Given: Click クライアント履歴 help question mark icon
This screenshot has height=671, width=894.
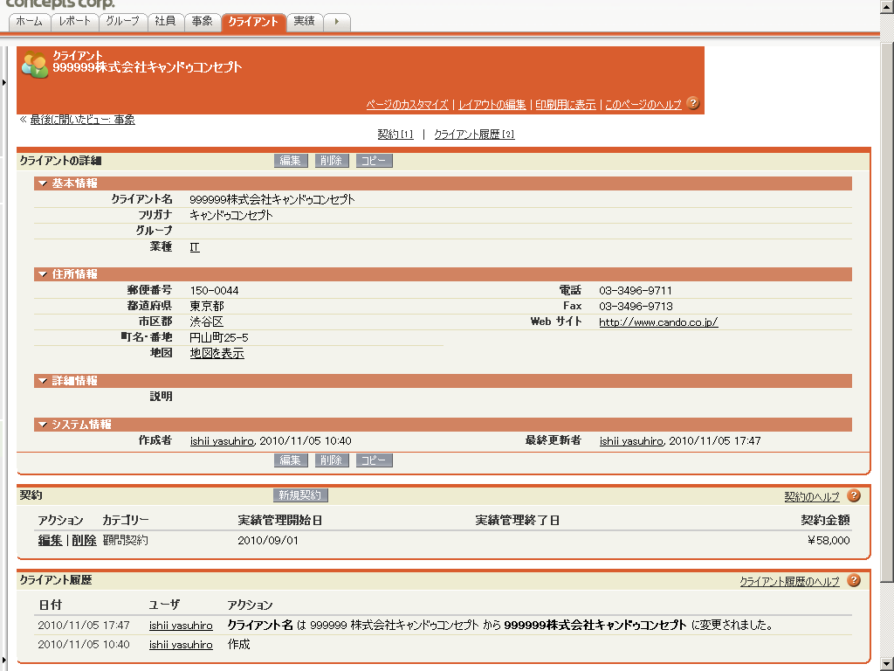Looking at the screenshot, I should [854, 580].
